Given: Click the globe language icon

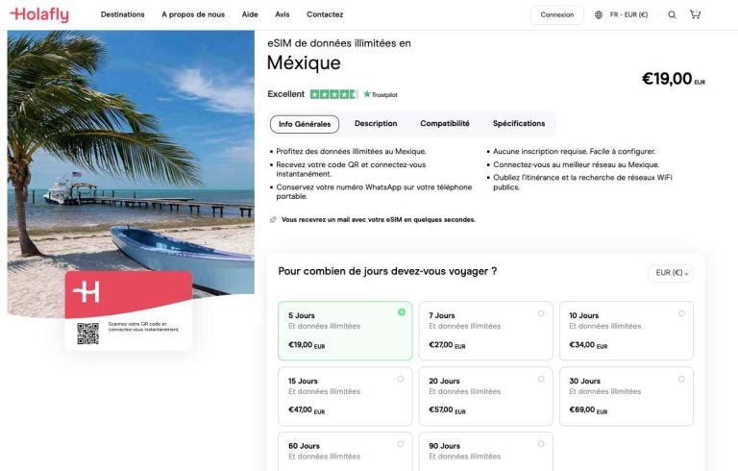Looking at the screenshot, I should (x=599, y=14).
